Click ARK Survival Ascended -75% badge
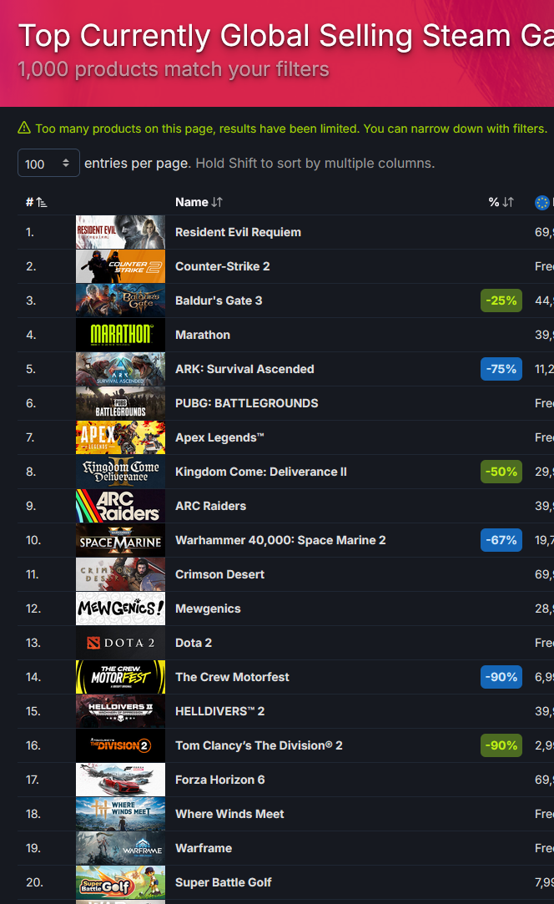This screenshot has width=554, height=904. click(501, 369)
